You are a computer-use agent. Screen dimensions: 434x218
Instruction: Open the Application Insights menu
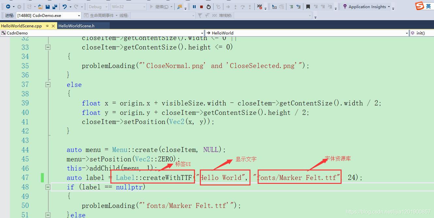click(368, 6)
